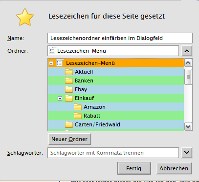This screenshot has height=182, width=199.
Task: Click the Einkauf folder icon
Action: [x=69, y=98]
